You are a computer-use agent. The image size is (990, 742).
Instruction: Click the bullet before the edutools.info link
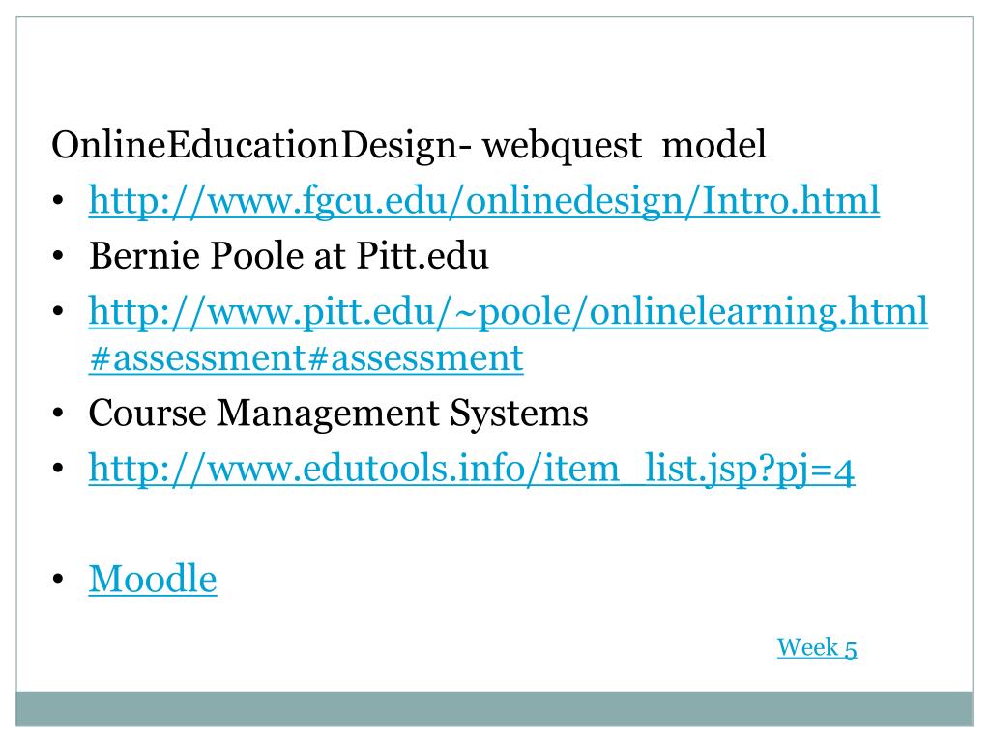[x=58, y=469]
